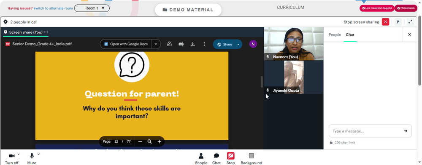Expand microphone options chevron

tap(38, 154)
